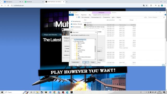Click the folder tree scrollbar thumb
The width and height of the screenshot is (167, 94).
[x=95, y=49]
